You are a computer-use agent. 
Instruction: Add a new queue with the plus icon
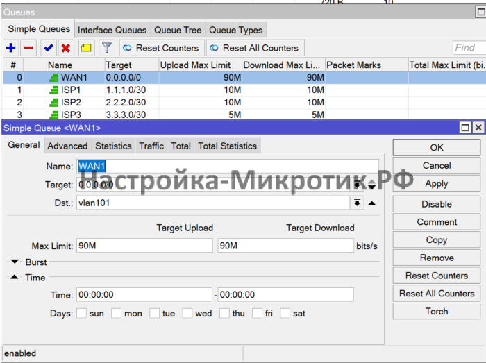pos(11,48)
